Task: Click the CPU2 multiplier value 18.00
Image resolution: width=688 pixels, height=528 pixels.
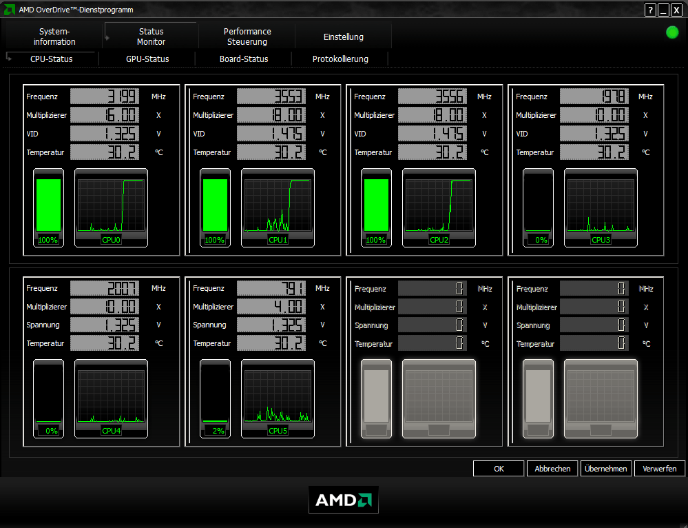Action: coord(432,115)
